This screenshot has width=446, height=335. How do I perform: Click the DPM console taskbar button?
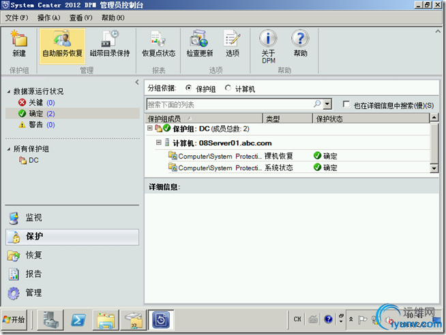161,320
